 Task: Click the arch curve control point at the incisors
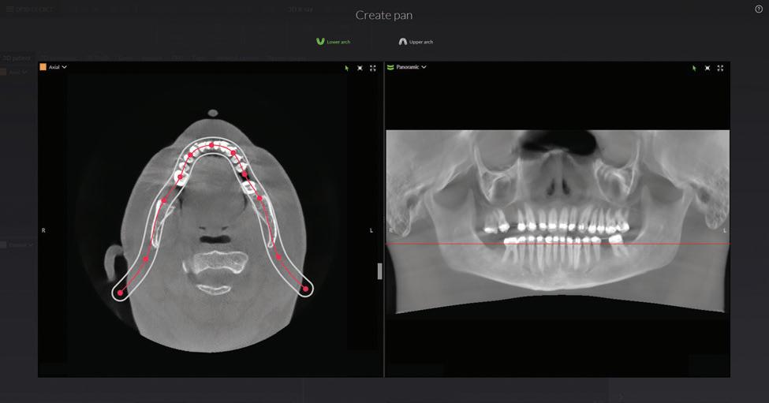pyautogui.click(x=211, y=145)
